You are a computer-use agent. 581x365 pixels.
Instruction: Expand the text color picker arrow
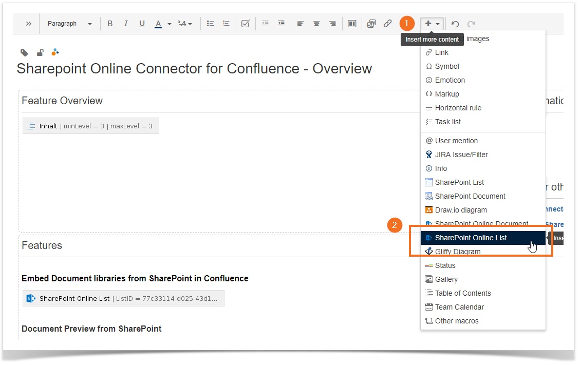click(170, 24)
